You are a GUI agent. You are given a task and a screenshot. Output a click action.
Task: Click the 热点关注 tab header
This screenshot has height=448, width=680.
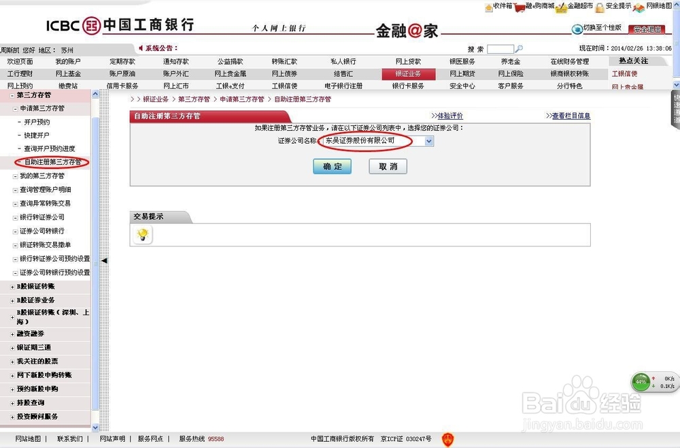tap(634, 61)
